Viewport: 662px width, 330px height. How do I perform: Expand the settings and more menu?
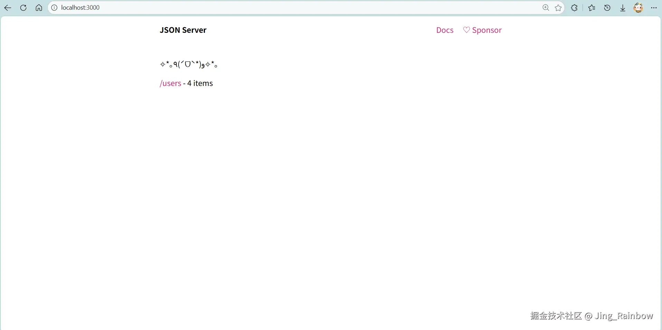pos(654,8)
